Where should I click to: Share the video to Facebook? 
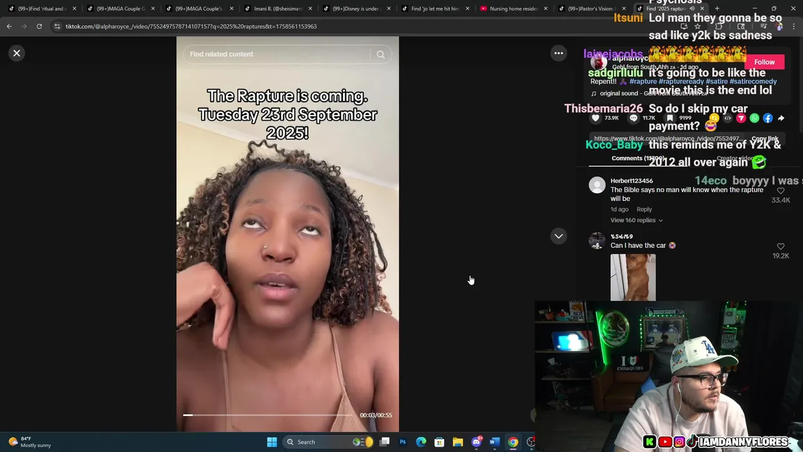pyautogui.click(x=768, y=118)
